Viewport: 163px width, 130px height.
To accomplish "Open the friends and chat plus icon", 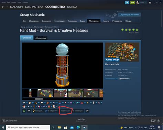I will tap(159, 121).
